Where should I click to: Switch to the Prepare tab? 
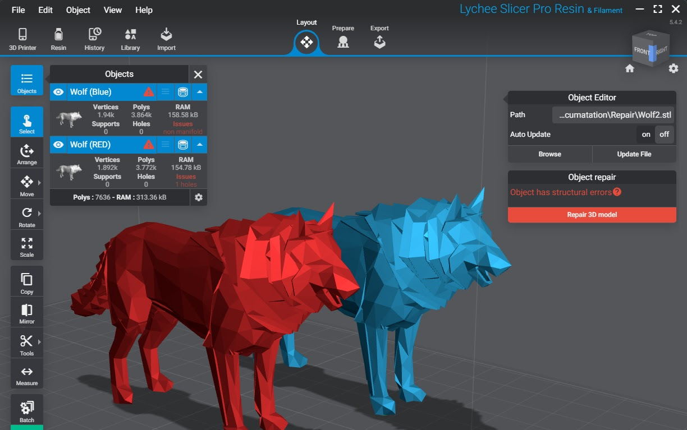(x=343, y=38)
